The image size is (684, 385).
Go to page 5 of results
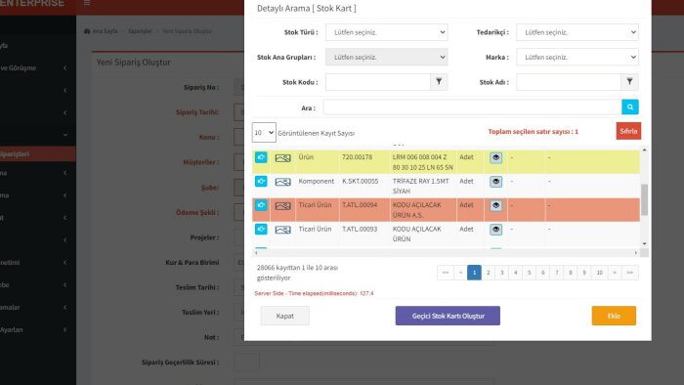click(530, 273)
